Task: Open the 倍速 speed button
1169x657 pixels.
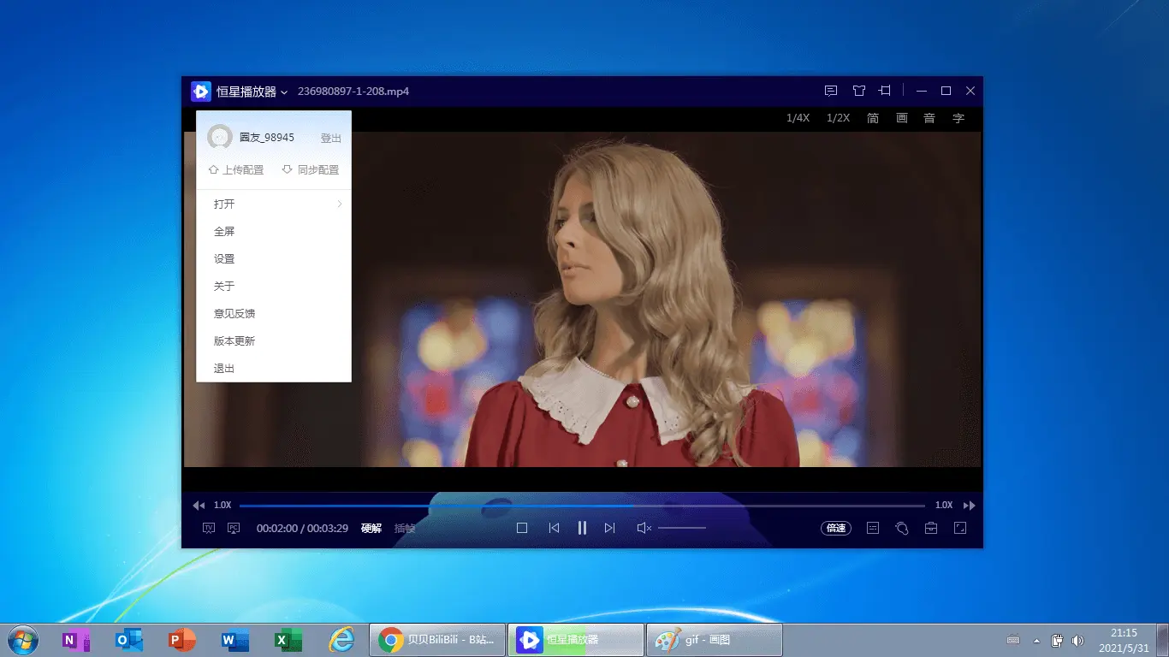Action: click(x=836, y=529)
